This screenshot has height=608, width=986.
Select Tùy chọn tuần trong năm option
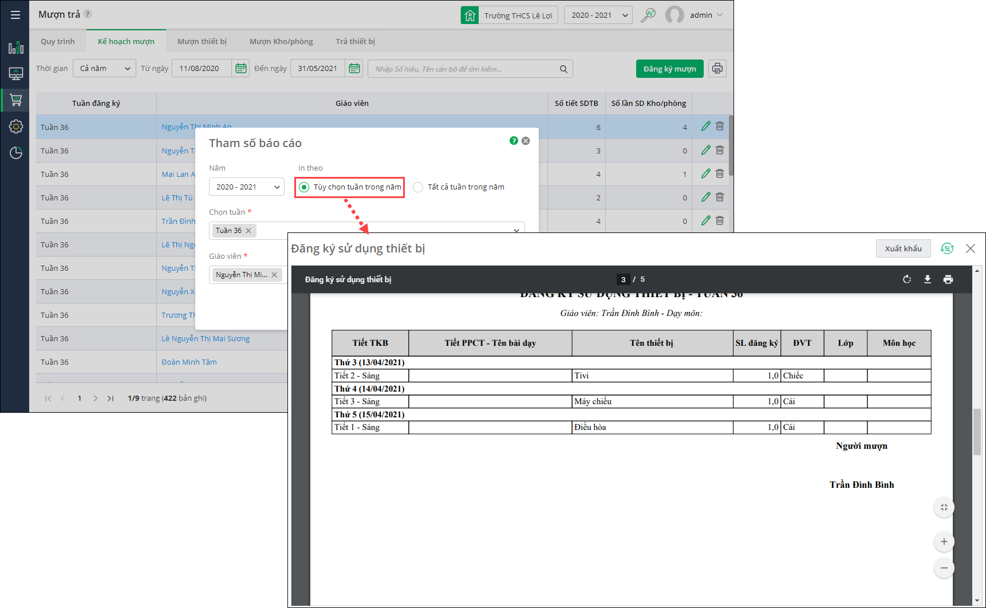click(x=304, y=187)
